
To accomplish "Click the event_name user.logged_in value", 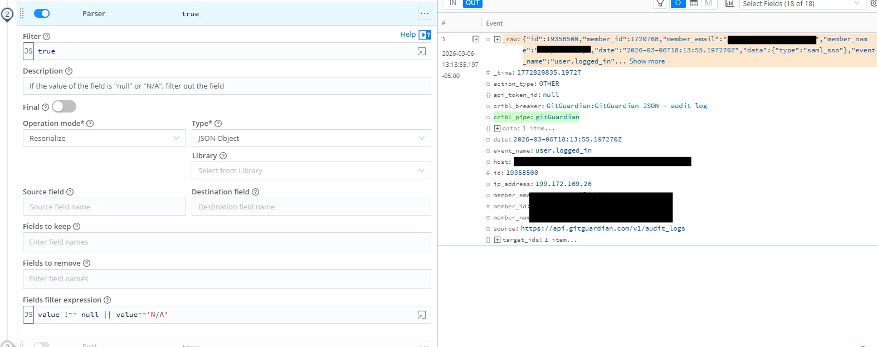I will (x=563, y=150).
